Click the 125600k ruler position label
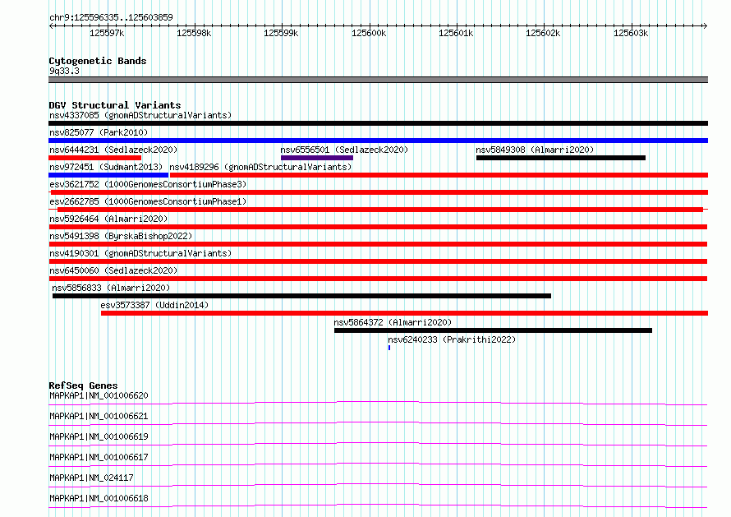Image resolution: width=731 pixels, height=517 pixels. (x=369, y=33)
